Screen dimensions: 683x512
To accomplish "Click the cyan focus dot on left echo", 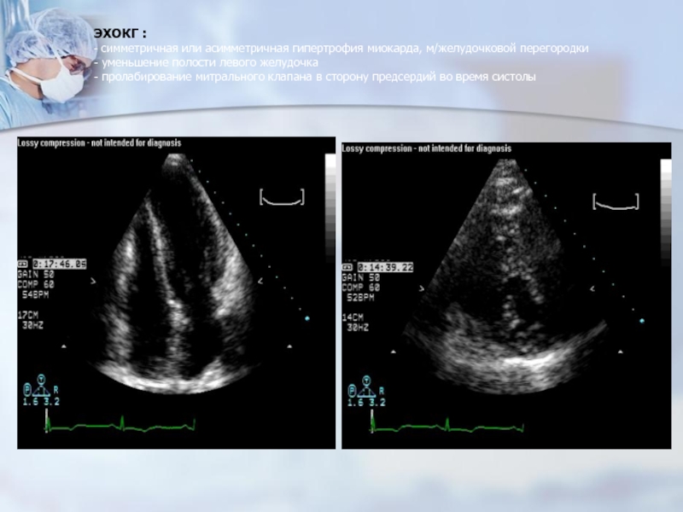I will tap(307, 318).
